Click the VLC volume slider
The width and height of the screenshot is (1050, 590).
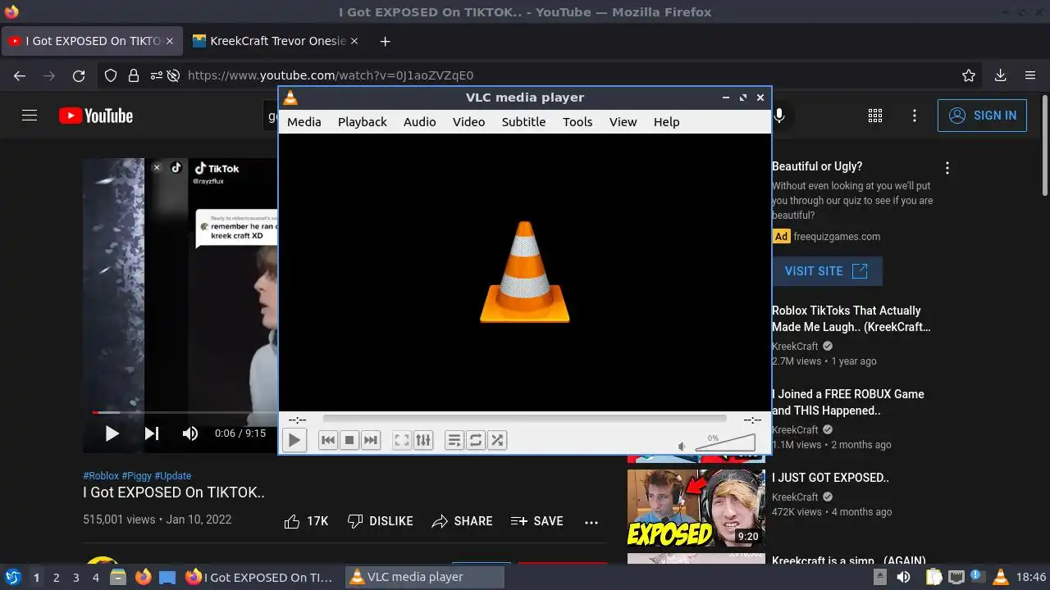tap(725, 442)
